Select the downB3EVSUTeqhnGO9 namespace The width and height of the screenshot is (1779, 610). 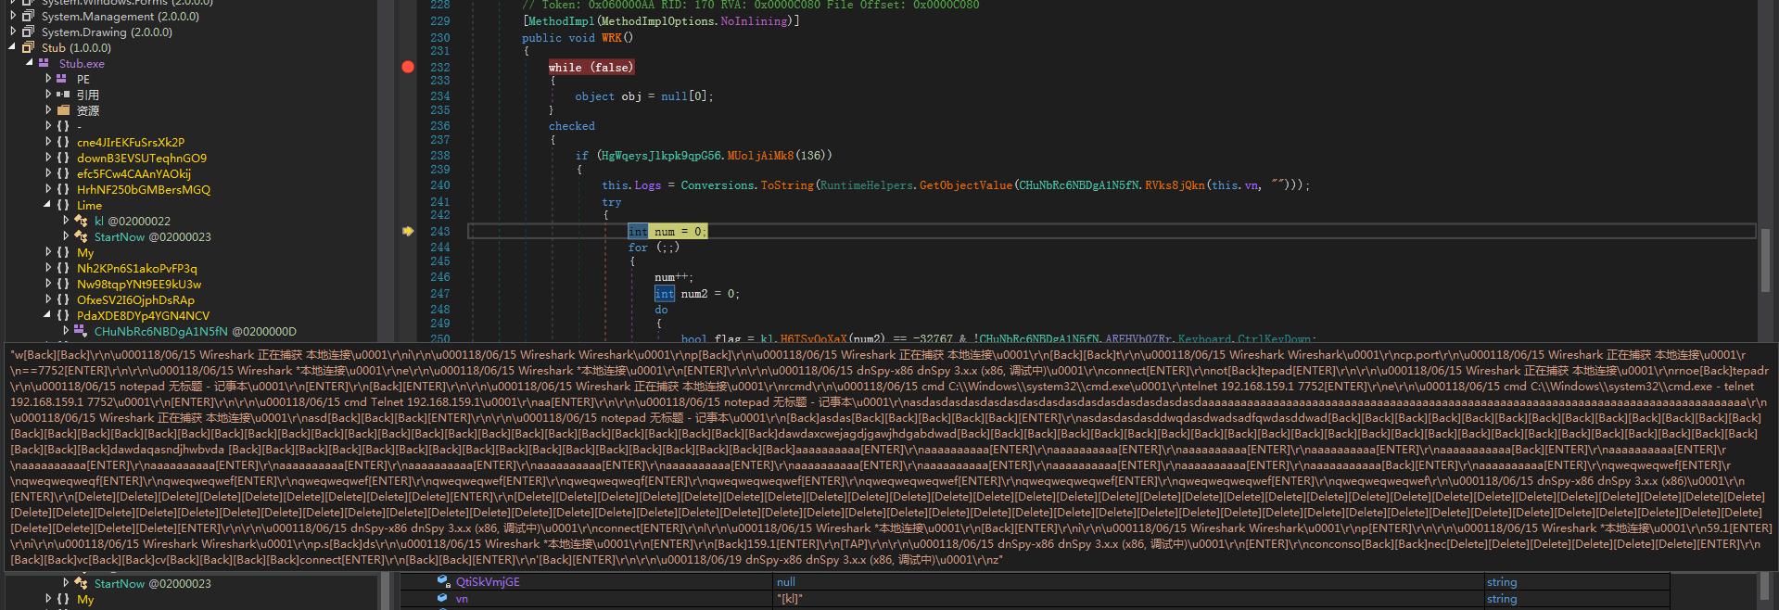[x=141, y=158]
